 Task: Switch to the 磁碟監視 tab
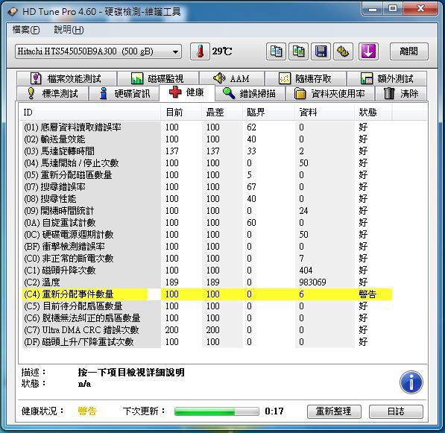(158, 78)
